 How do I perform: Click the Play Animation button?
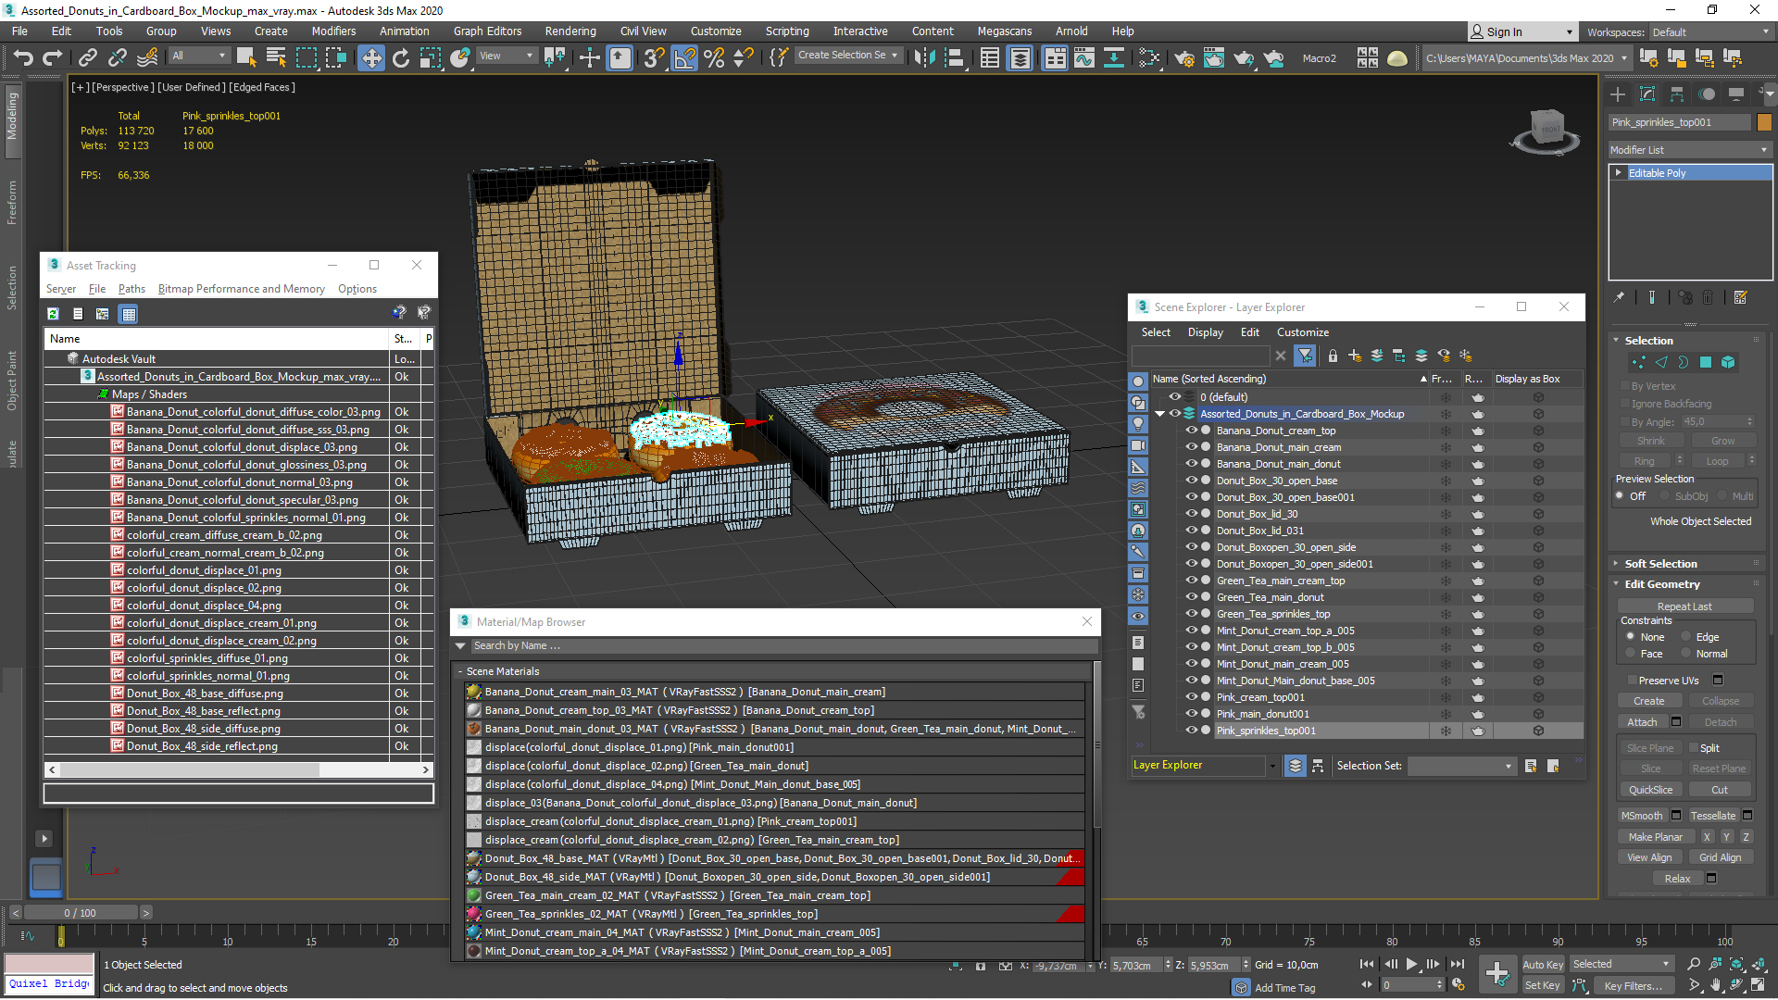point(1413,965)
